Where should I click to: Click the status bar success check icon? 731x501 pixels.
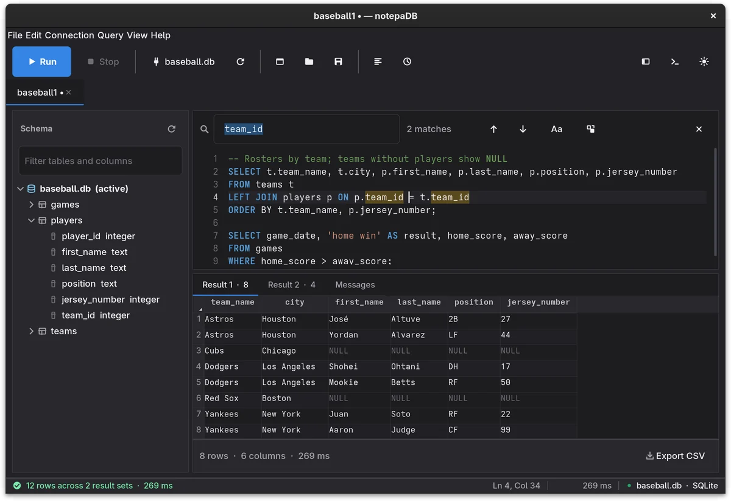click(17, 486)
